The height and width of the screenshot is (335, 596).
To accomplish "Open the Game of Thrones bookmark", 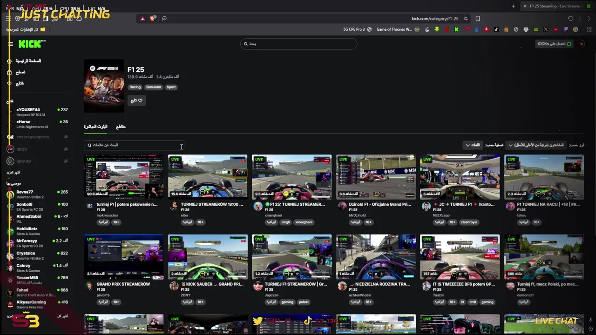I will coord(398,29).
